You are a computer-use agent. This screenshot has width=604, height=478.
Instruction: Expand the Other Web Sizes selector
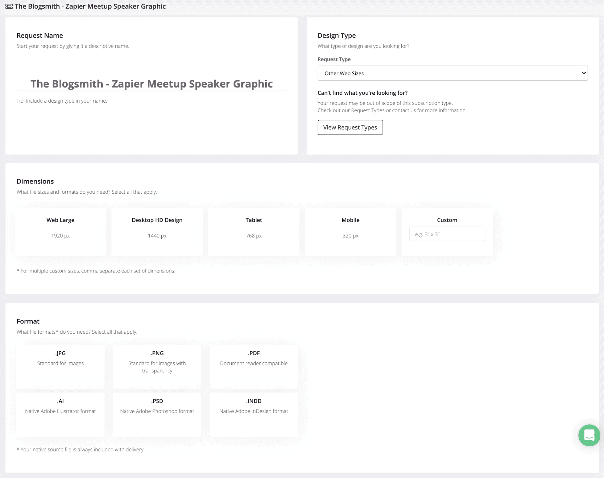coord(452,73)
